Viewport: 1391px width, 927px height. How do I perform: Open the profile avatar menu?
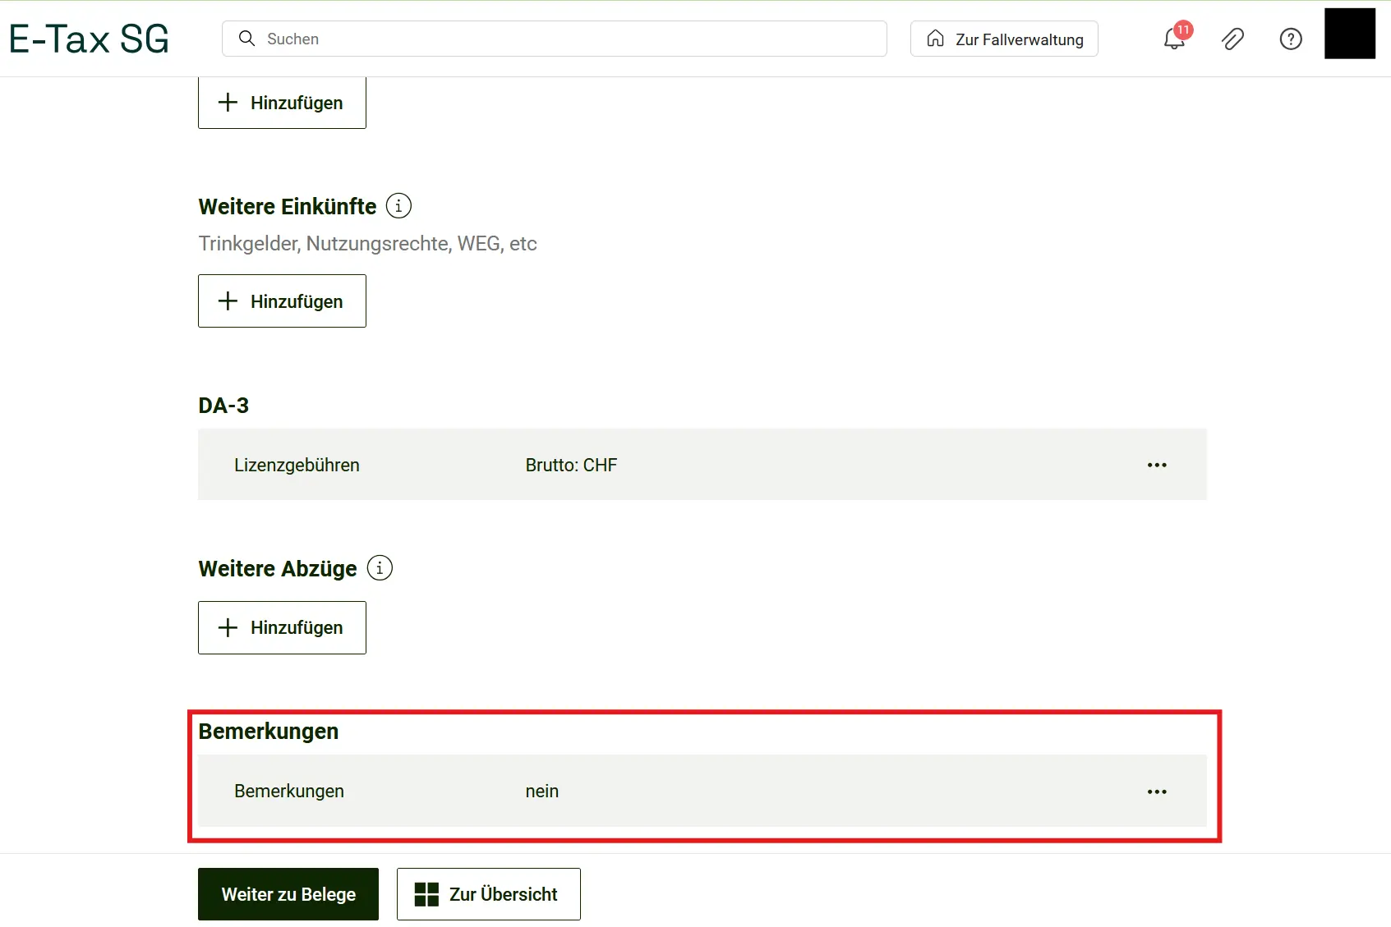tap(1349, 33)
